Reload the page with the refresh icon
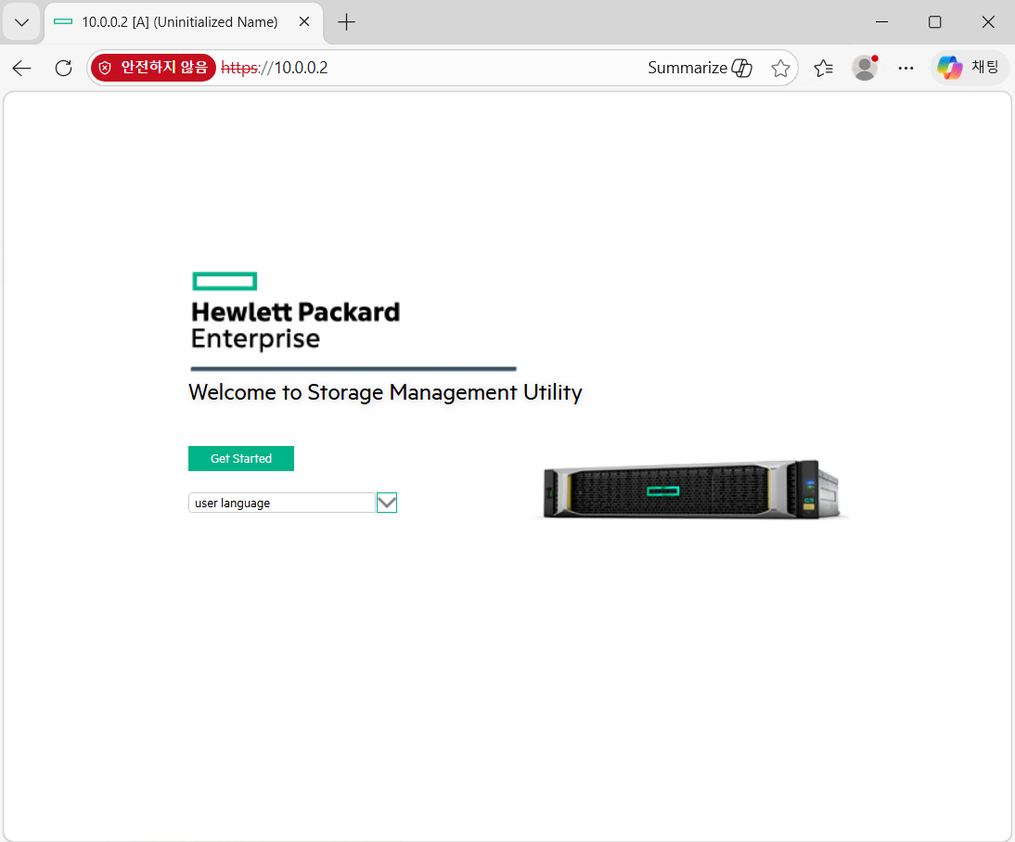 coord(63,68)
